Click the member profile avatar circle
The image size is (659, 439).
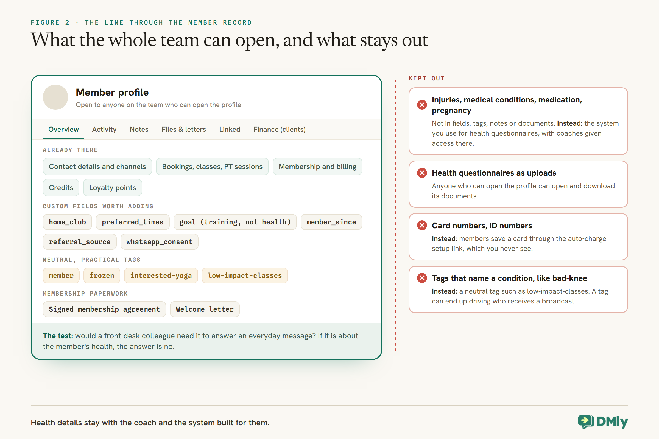(55, 97)
